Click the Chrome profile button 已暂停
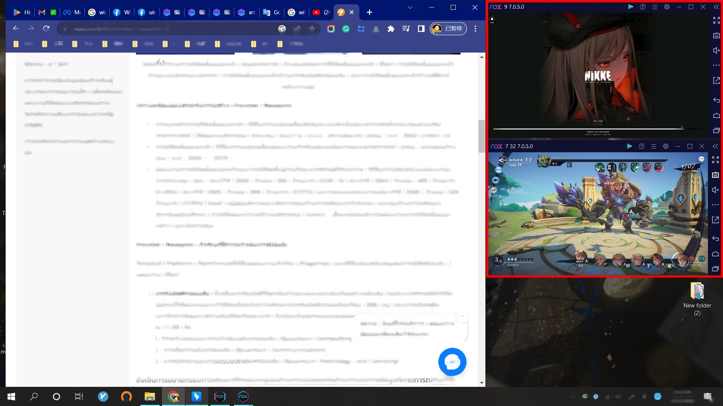 (x=448, y=29)
